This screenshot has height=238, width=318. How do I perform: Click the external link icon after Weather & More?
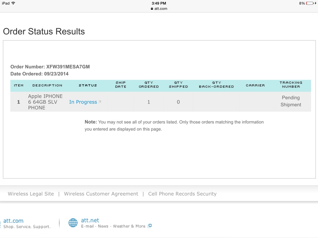[x=149, y=226]
